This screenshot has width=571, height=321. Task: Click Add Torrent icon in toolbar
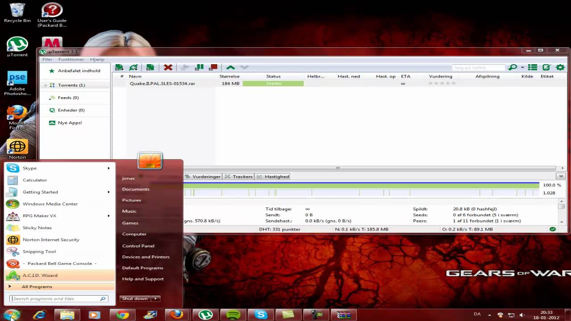119,67
